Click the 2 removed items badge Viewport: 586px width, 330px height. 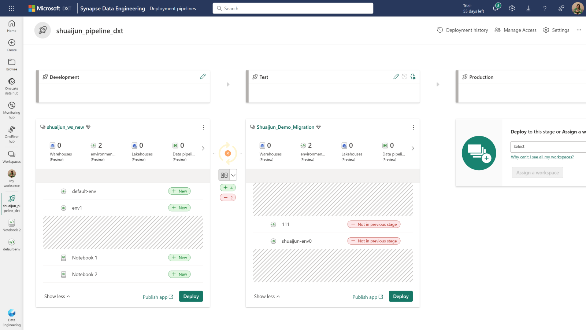pos(228,198)
